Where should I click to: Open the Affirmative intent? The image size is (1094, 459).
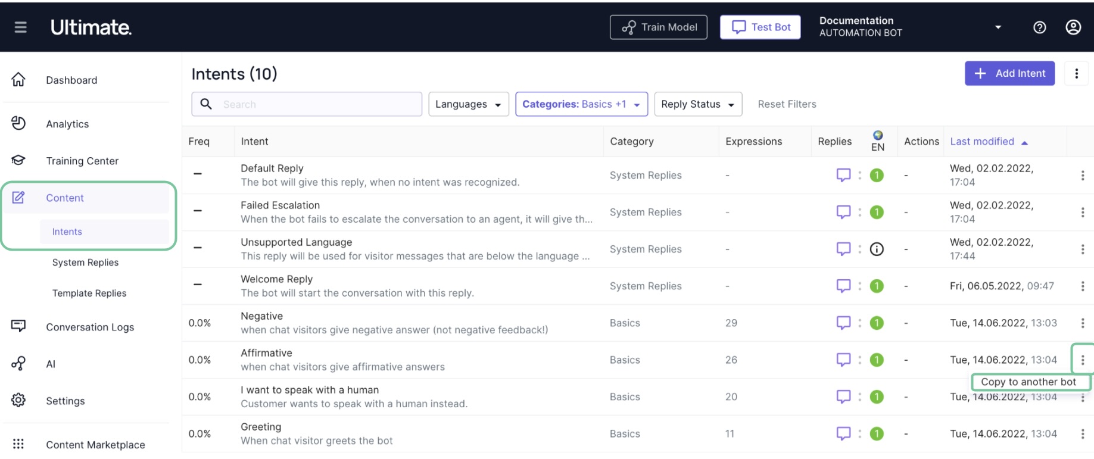click(x=266, y=353)
